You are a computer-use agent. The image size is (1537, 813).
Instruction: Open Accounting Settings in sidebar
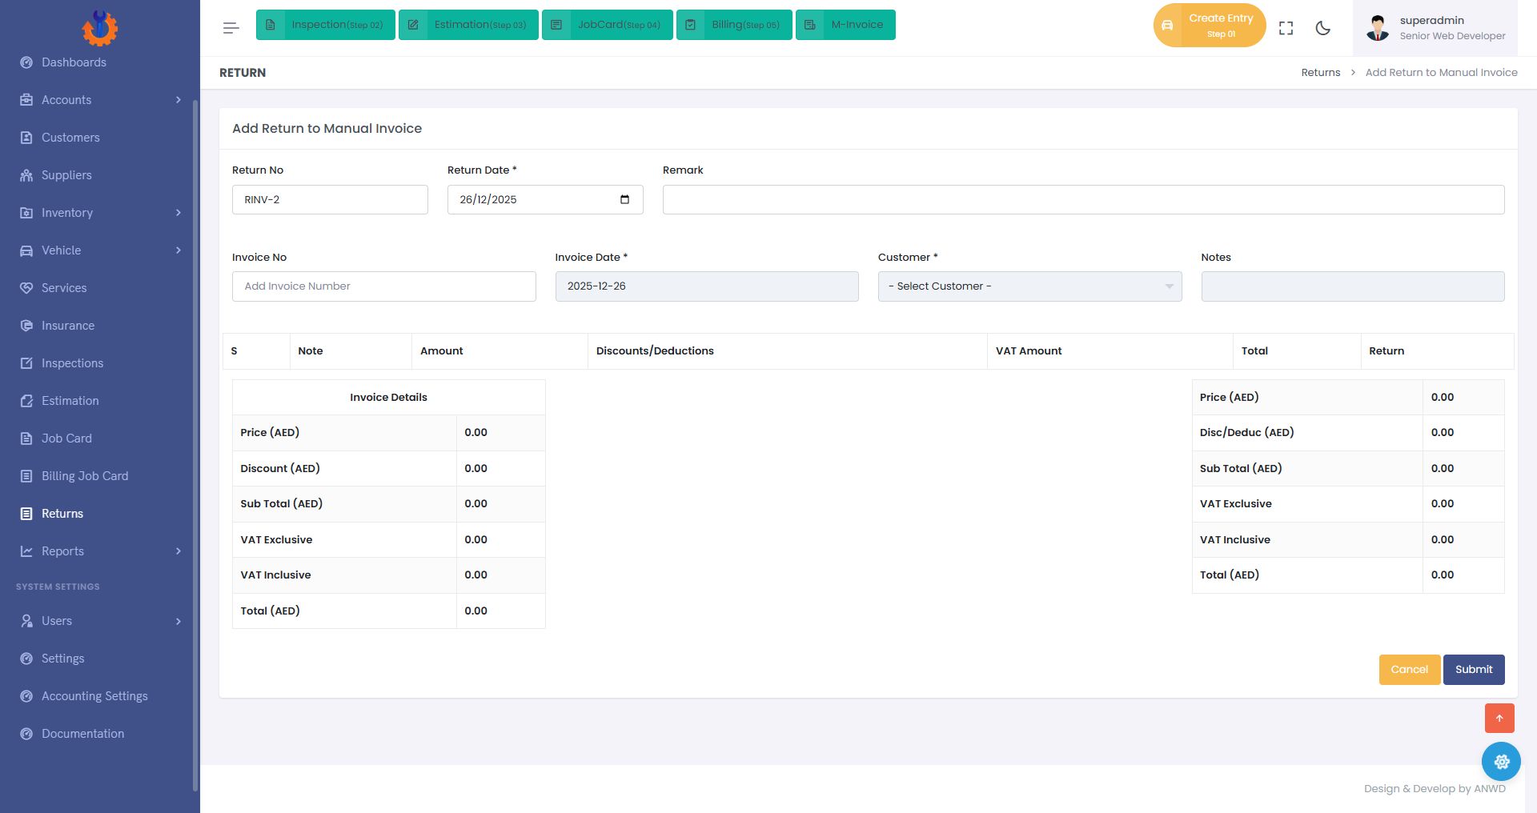click(x=94, y=696)
